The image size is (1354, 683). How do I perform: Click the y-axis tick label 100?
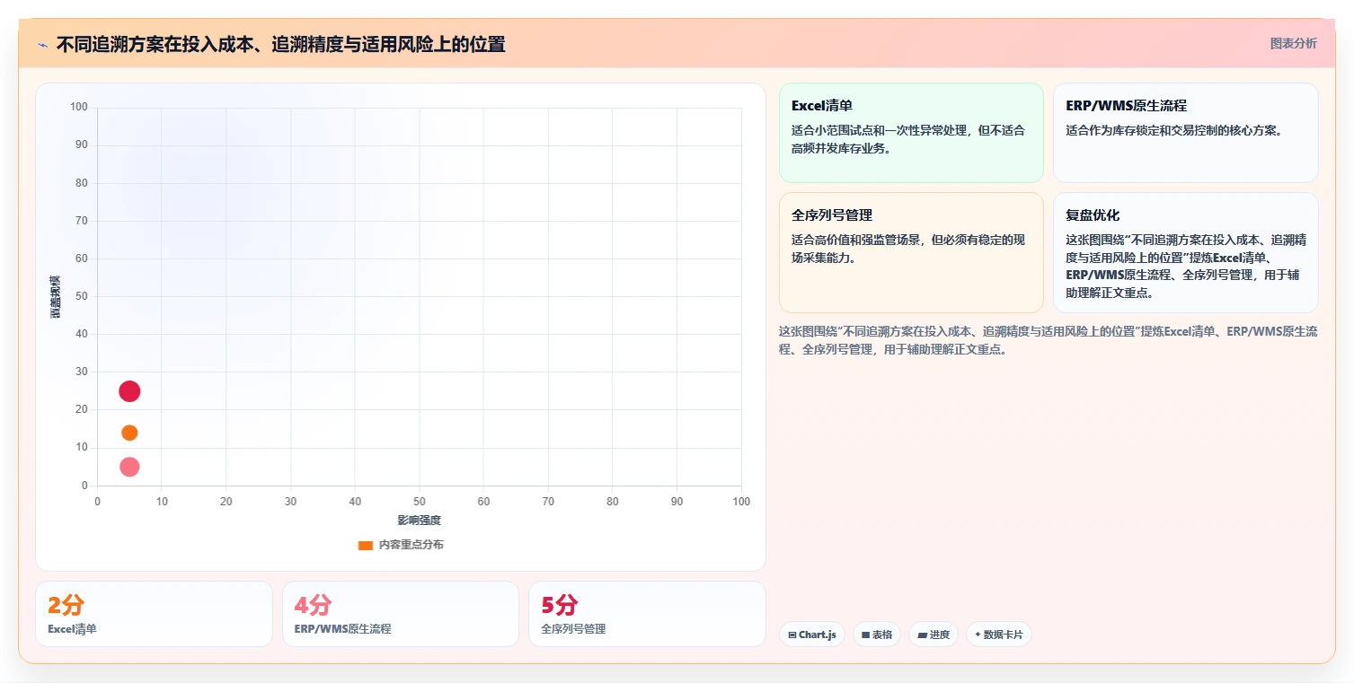point(79,108)
